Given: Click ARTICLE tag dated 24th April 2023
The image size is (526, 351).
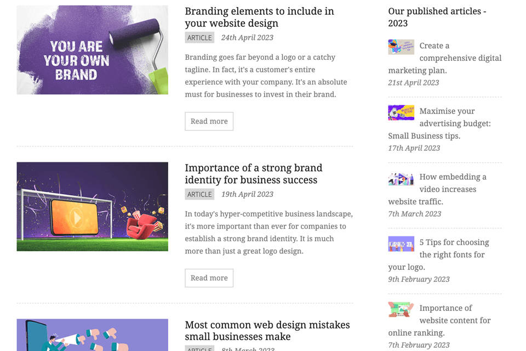Looking at the screenshot, I should tap(199, 38).
